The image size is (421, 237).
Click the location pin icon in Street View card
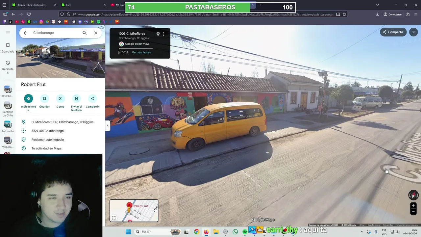pos(158,34)
